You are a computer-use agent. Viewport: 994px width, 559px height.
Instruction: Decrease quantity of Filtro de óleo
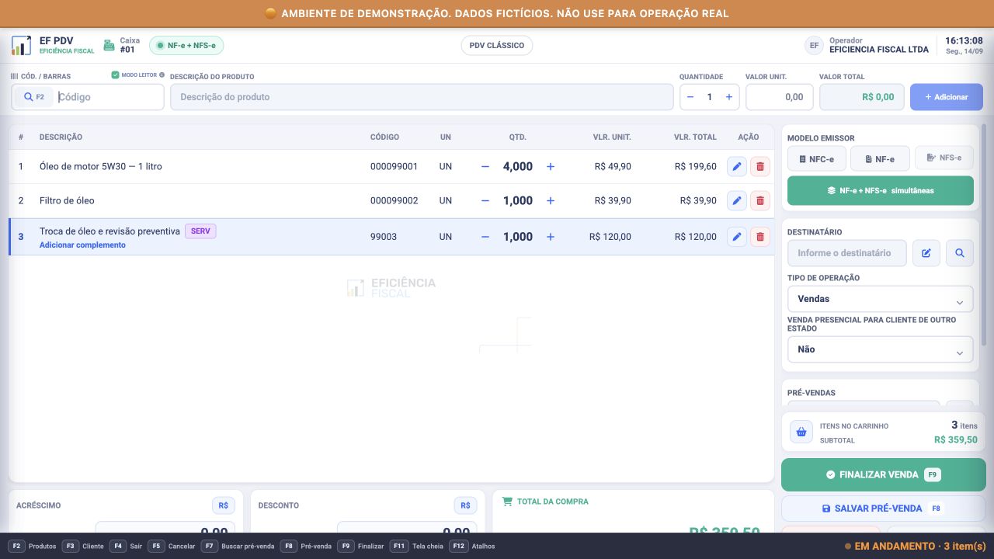point(485,200)
